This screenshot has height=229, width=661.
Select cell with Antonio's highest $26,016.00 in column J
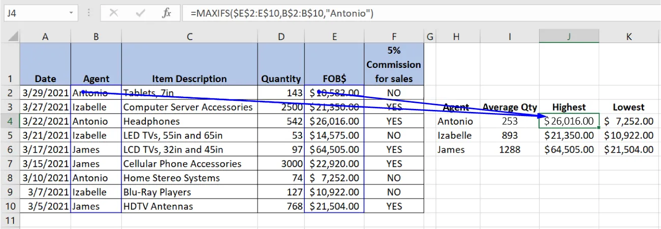(x=569, y=122)
